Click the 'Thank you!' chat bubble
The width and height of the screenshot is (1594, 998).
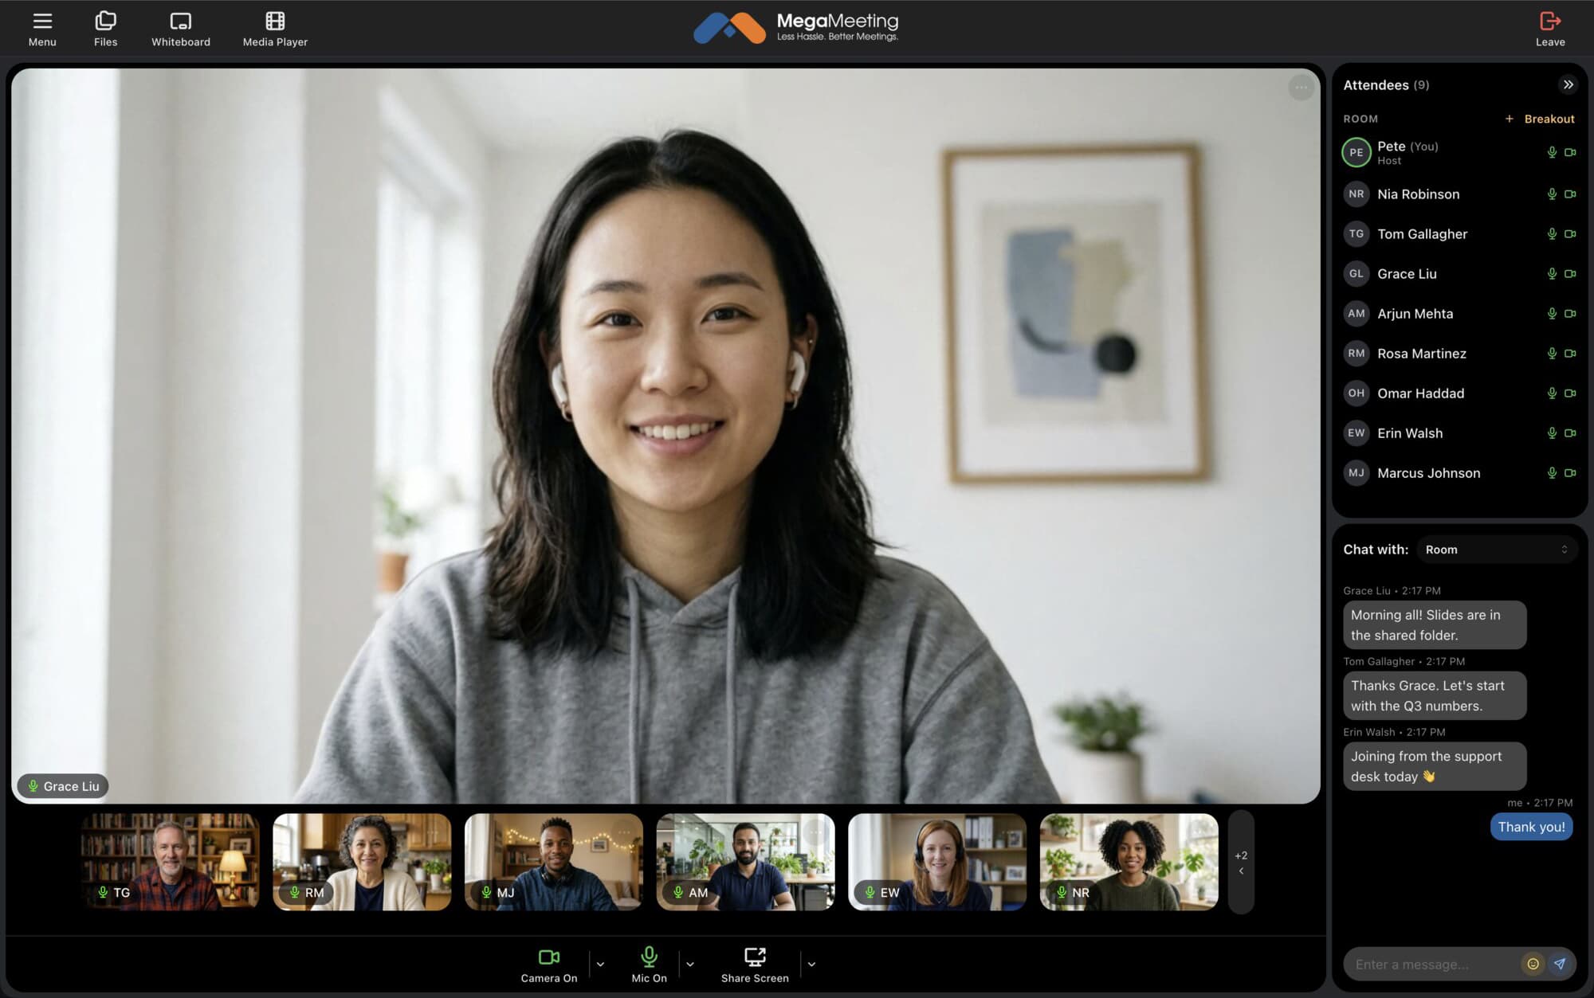tap(1531, 827)
